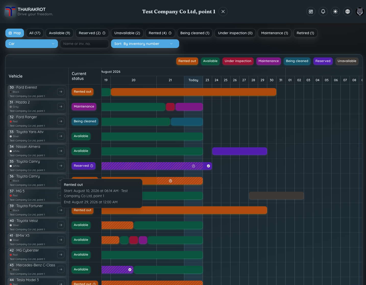Open Sort by inventory number dropdown

[145, 44]
